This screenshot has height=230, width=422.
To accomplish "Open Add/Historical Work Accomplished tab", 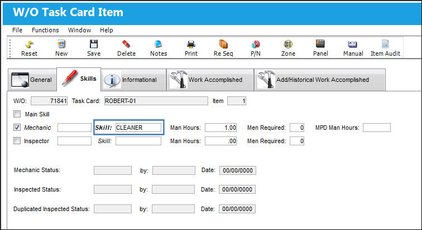I will (320, 80).
